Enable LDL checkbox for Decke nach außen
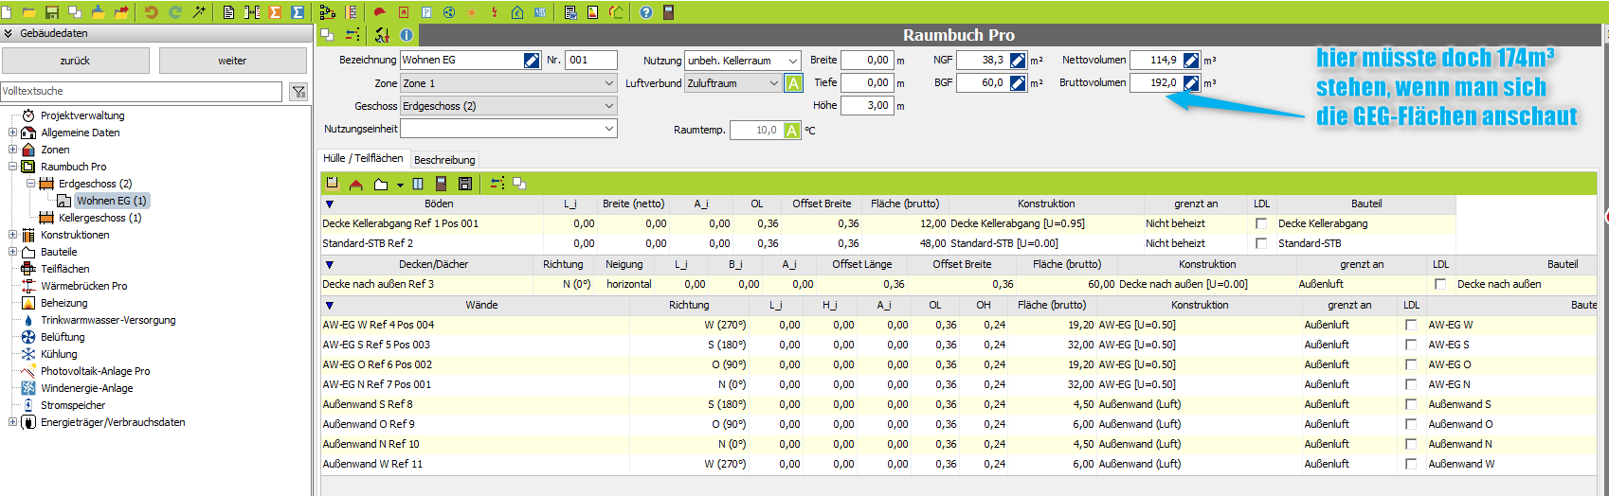The width and height of the screenshot is (1609, 496). coord(1440,284)
